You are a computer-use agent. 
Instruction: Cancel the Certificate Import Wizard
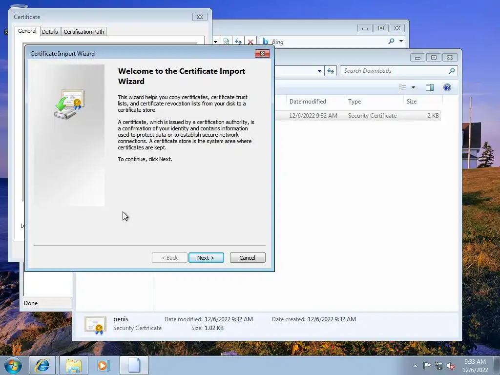[248, 258]
